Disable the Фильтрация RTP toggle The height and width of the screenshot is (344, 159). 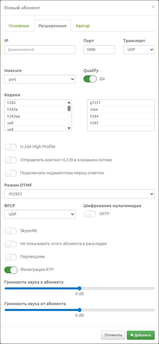[11, 270]
